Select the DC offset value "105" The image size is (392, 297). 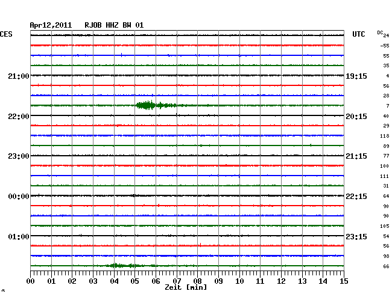click(385, 226)
